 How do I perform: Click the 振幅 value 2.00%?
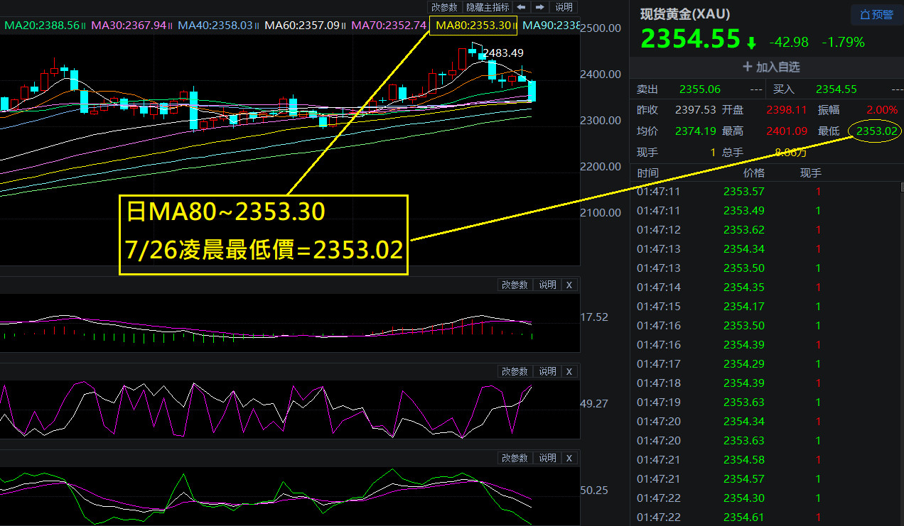click(x=883, y=110)
